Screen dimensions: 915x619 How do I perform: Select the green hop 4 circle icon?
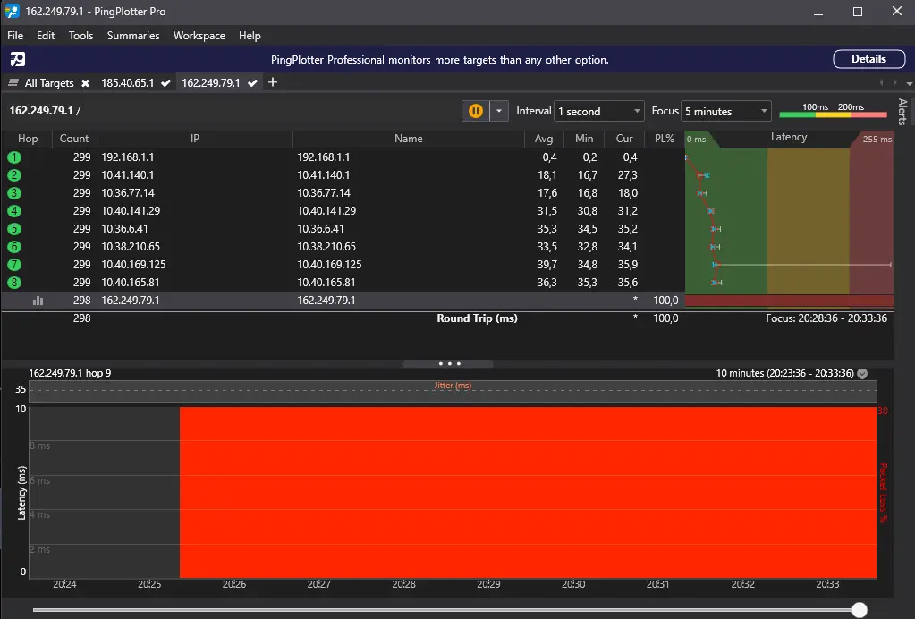[x=14, y=210]
